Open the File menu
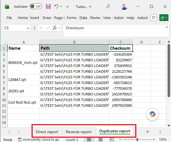This screenshot has height=142, width=171. (9, 18)
